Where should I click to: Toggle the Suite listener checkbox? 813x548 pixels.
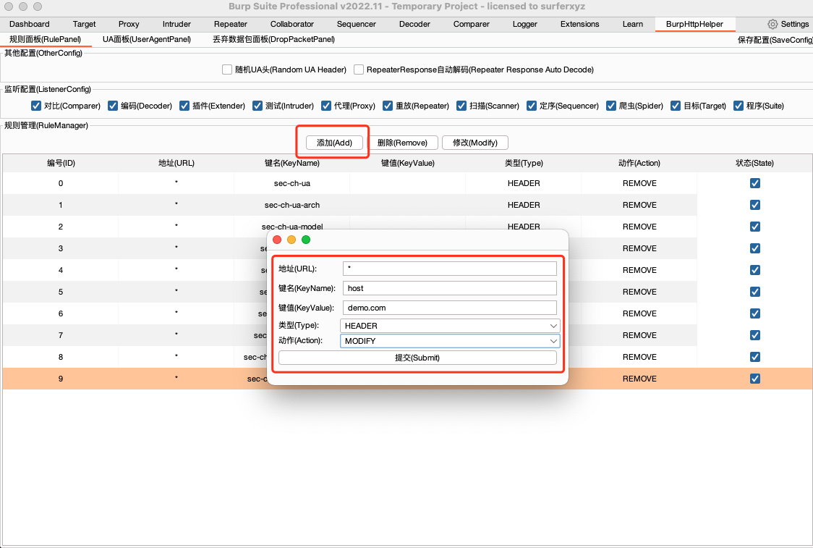[738, 106]
